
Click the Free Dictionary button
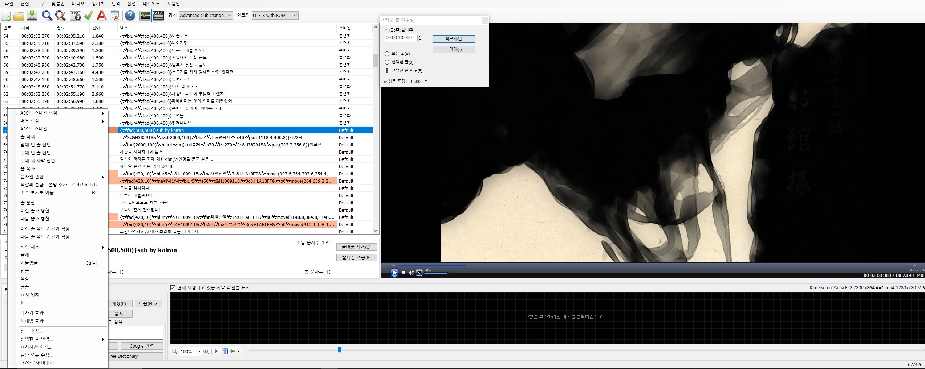click(135, 356)
